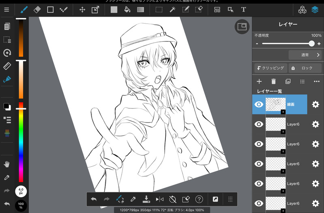Tap the shortcut bar settings arrow icon
Image resolution: width=324 pixels, height=213 pixels.
tap(215, 199)
